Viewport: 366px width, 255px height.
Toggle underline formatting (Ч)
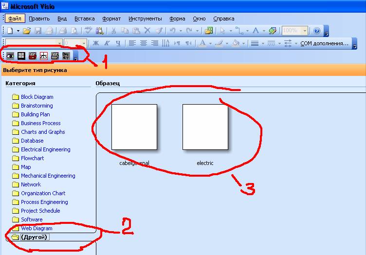(118, 43)
